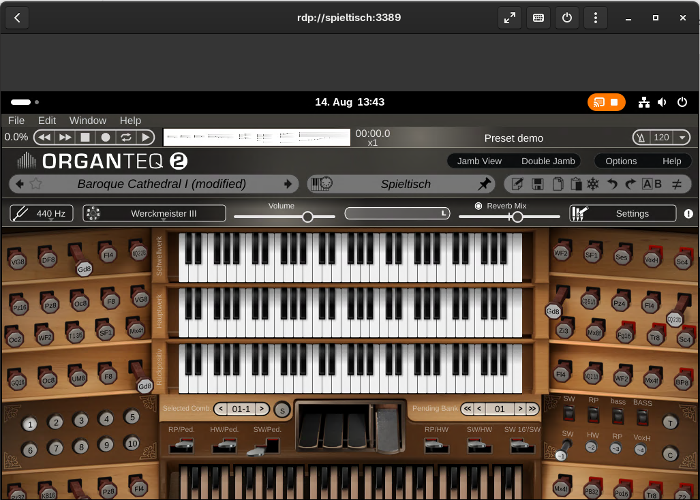The height and width of the screenshot is (500, 700).
Task: Click the favorite star icon
Action: [x=36, y=184]
